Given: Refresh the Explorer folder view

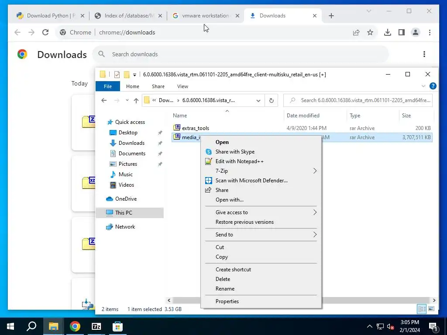Looking at the screenshot, I should (272, 101).
